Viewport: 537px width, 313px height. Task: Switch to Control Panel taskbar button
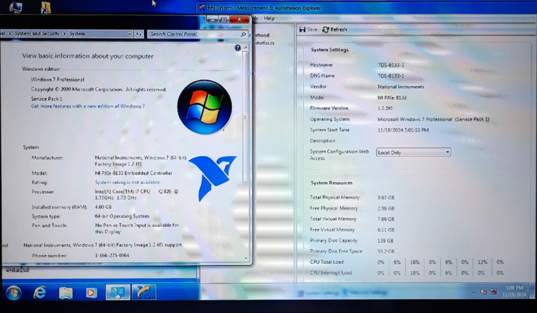[118, 293]
